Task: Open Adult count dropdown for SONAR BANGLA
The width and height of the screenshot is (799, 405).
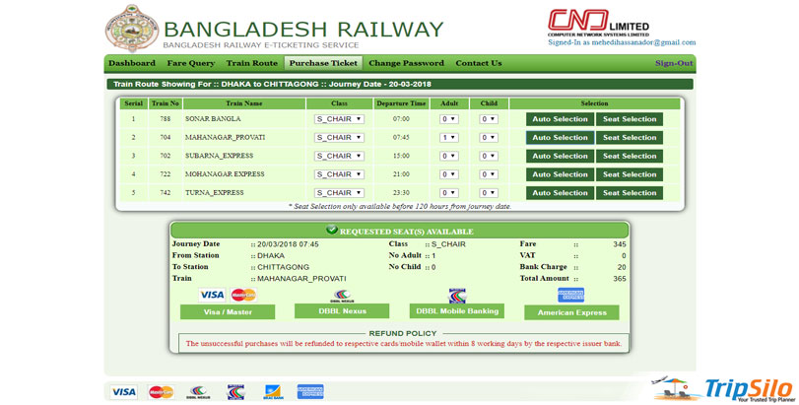Action: point(449,119)
